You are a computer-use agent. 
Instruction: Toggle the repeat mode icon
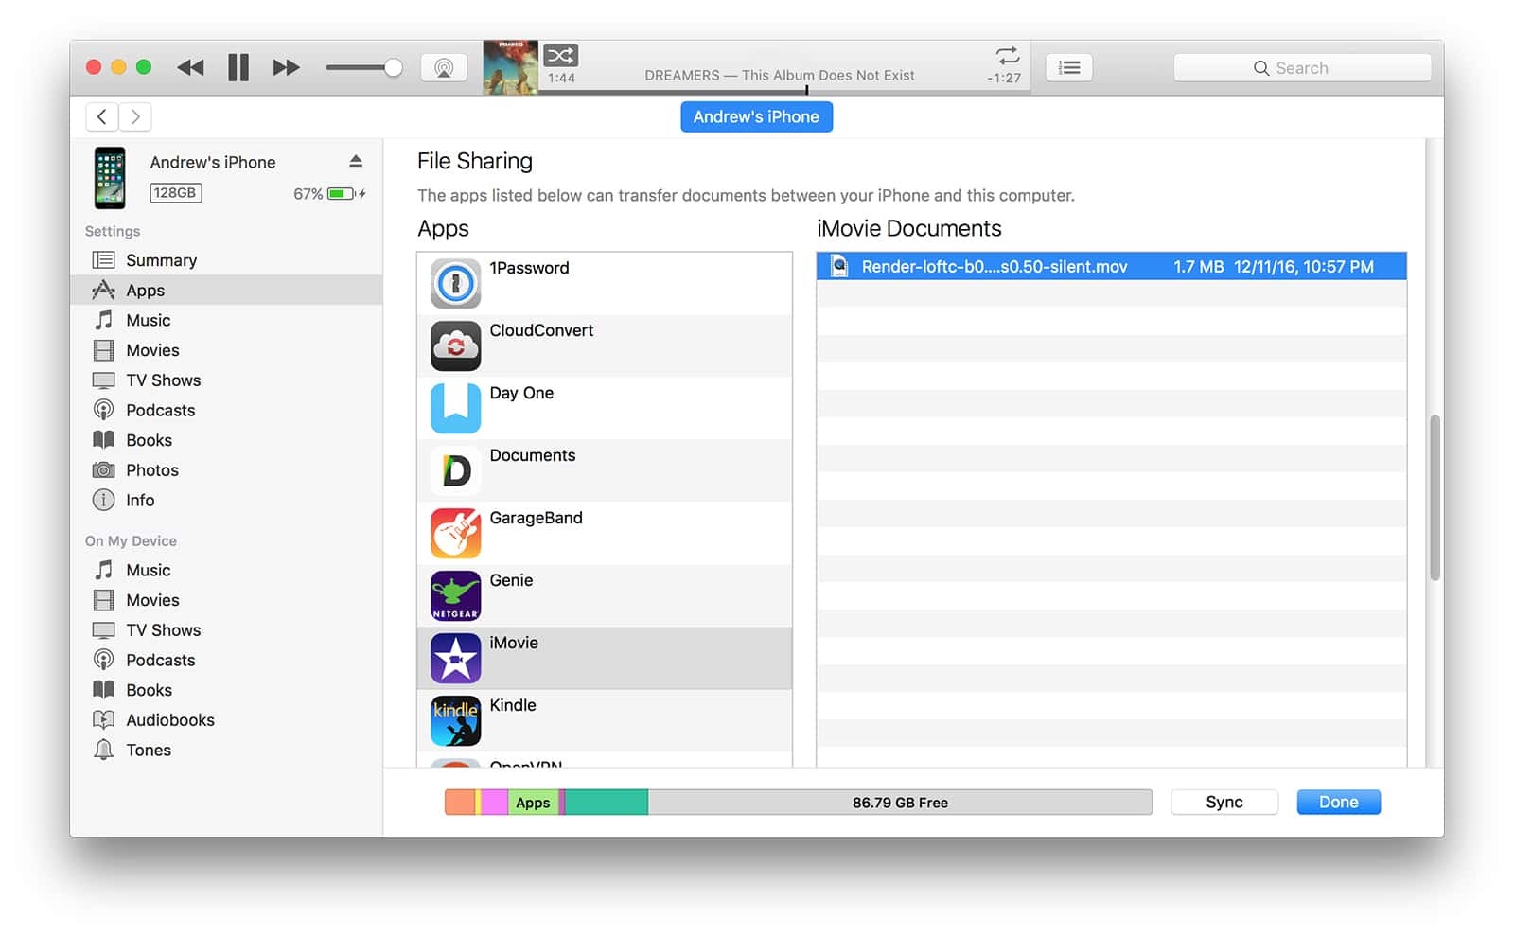[x=1008, y=55]
